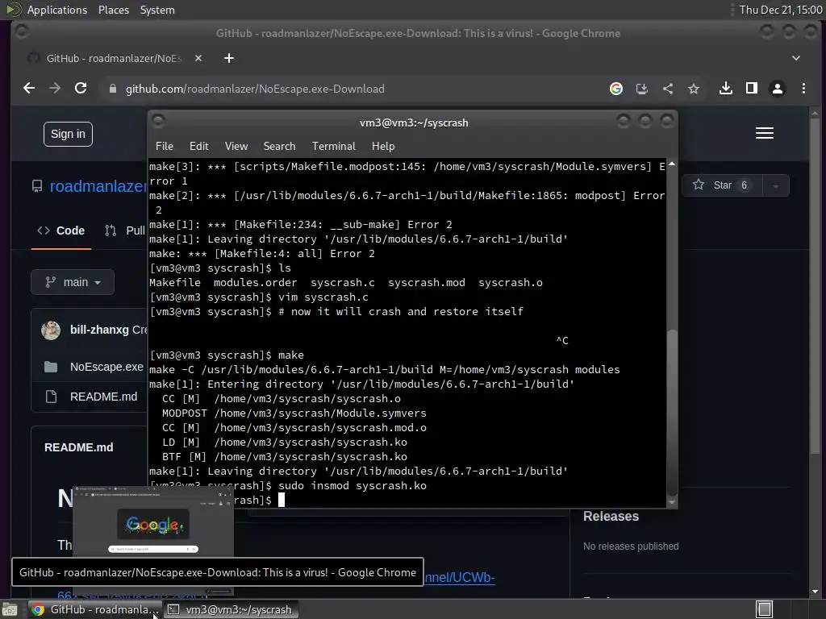Image resolution: width=826 pixels, height=619 pixels.
Task: Open terminal Search menu
Action: point(279,146)
